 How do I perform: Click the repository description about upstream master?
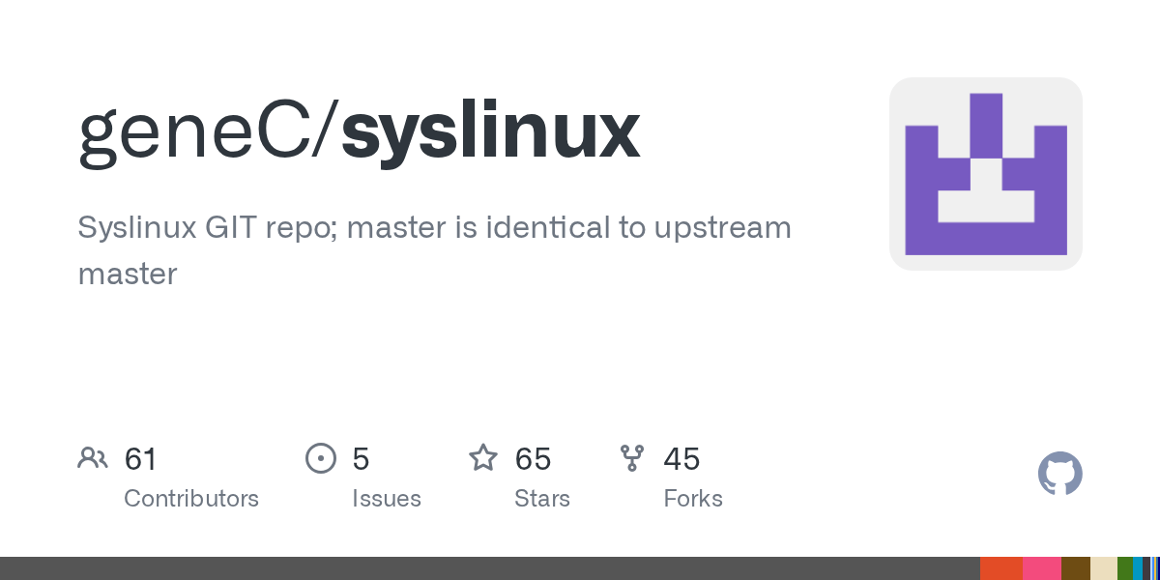click(434, 250)
